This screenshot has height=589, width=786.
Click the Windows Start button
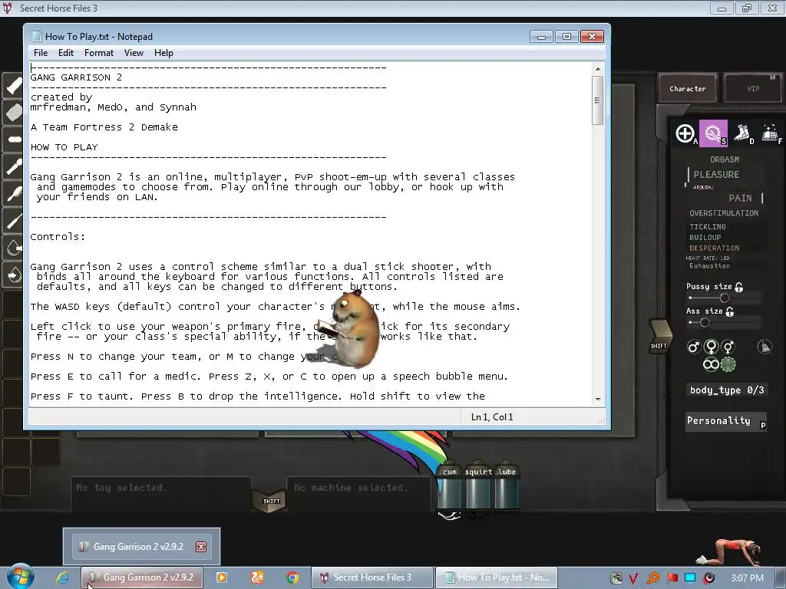(20, 577)
